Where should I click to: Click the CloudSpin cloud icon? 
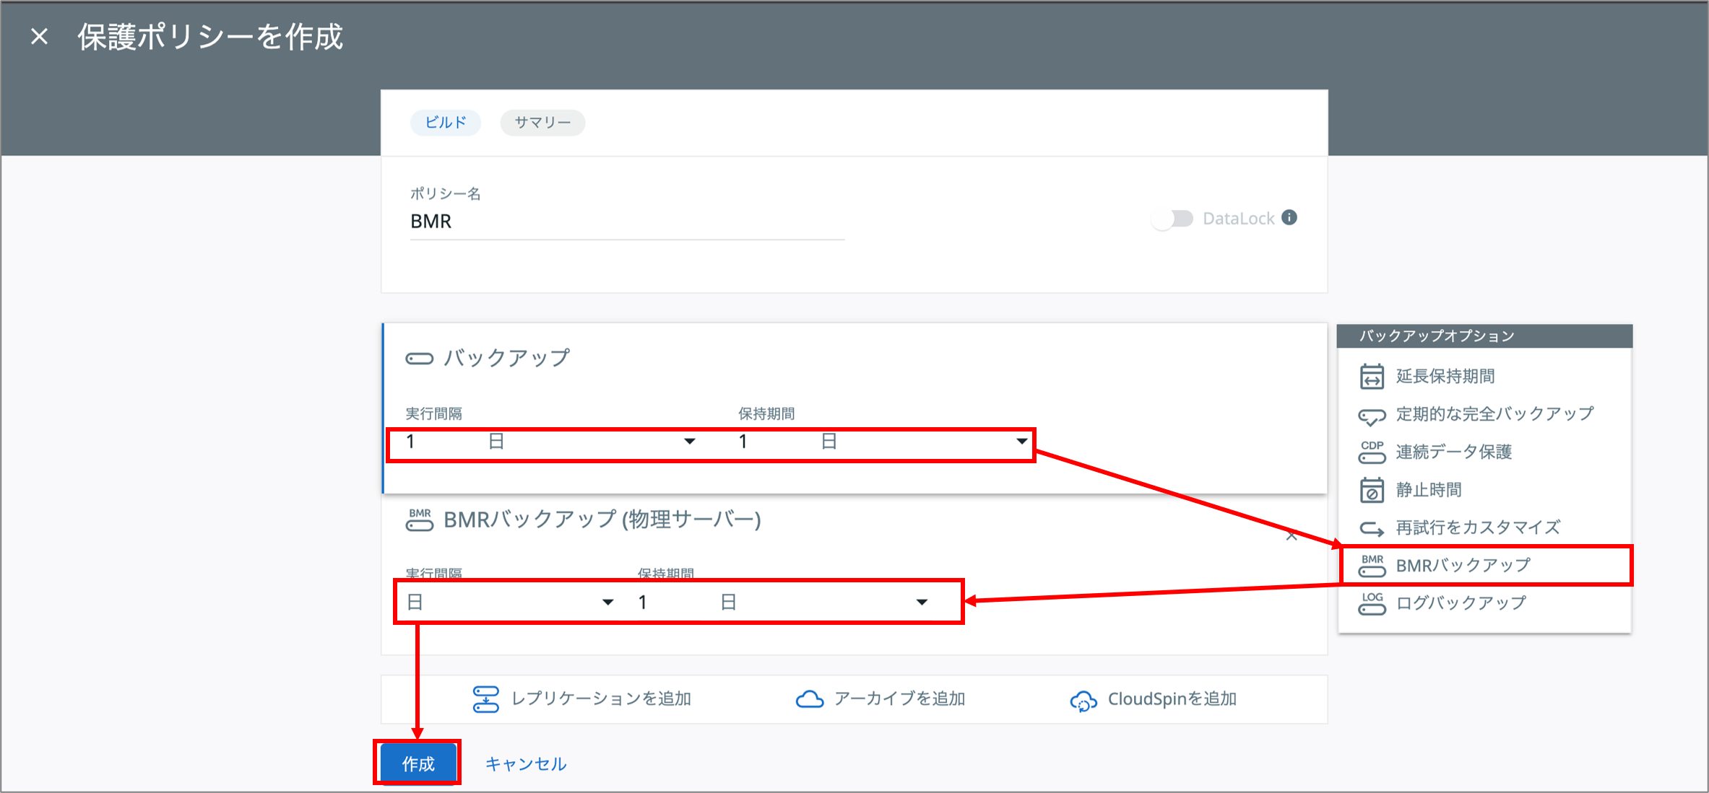tap(1083, 700)
